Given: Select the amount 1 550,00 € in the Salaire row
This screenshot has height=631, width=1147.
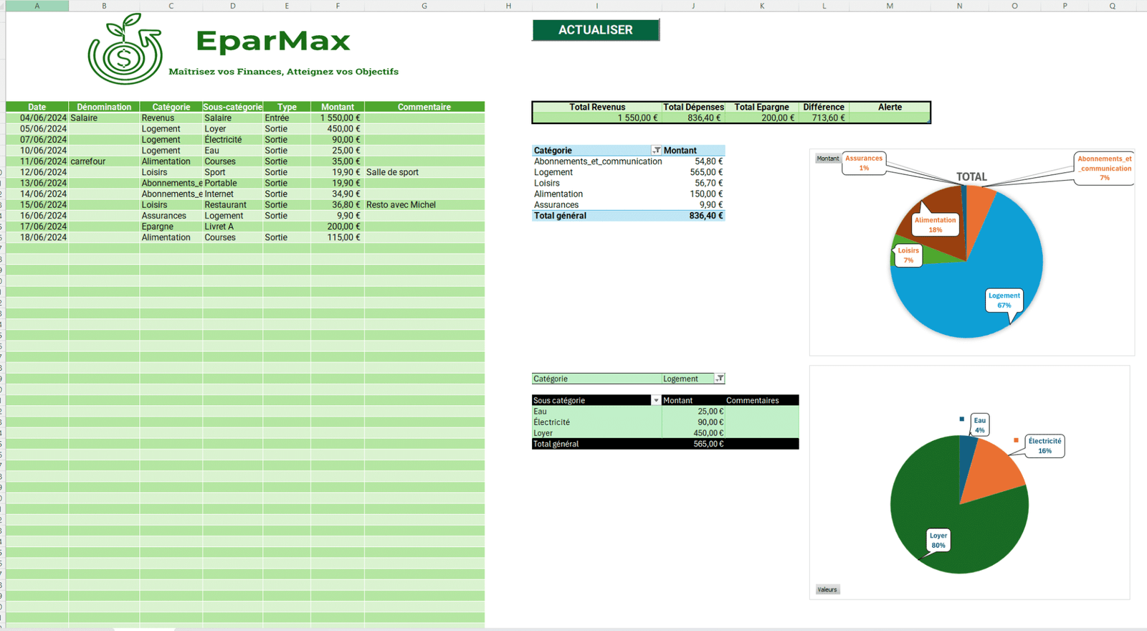Looking at the screenshot, I should point(338,118).
